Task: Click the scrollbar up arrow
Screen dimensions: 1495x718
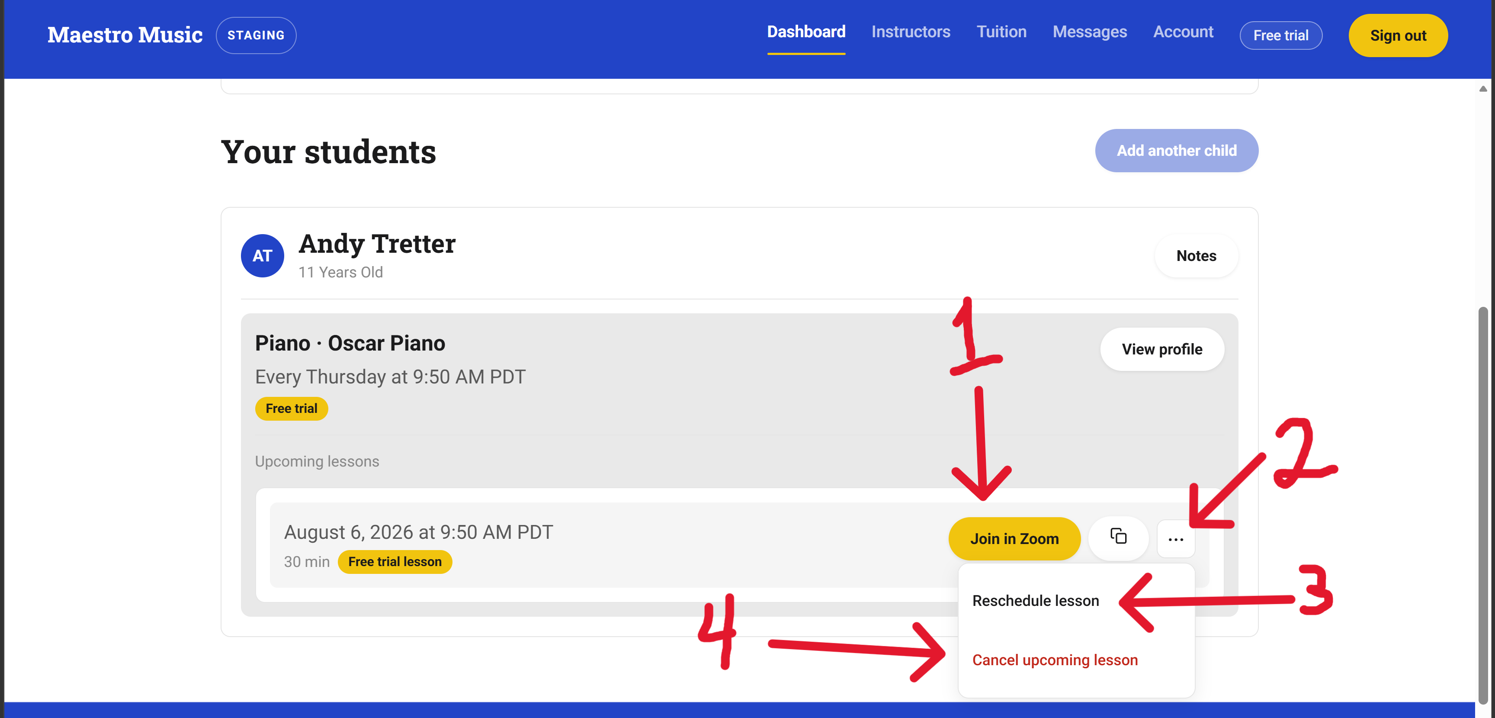Action: tap(1483, 89)
